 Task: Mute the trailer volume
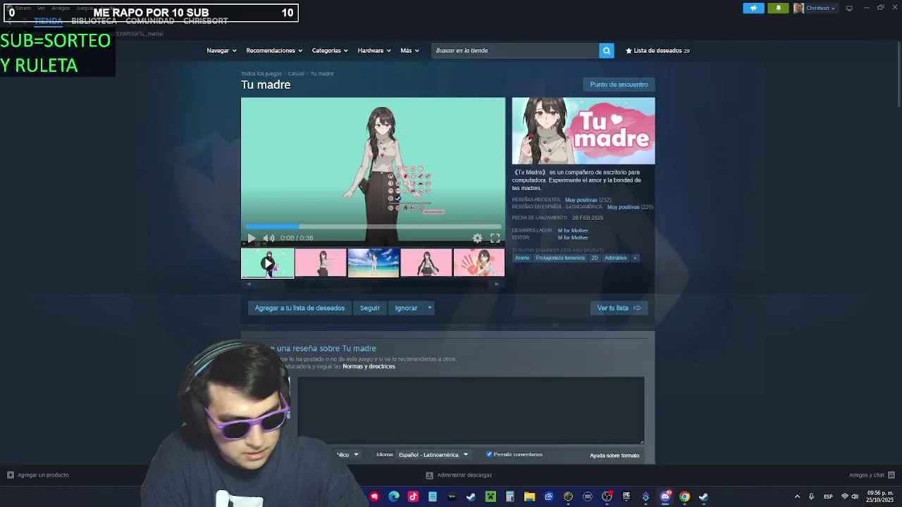[x=268, y=238]
